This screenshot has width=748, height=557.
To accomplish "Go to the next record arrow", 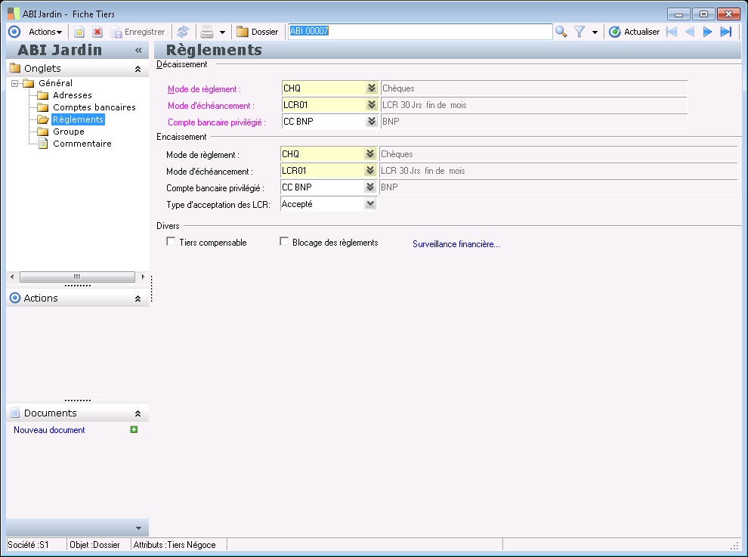I will pos(708,32).
